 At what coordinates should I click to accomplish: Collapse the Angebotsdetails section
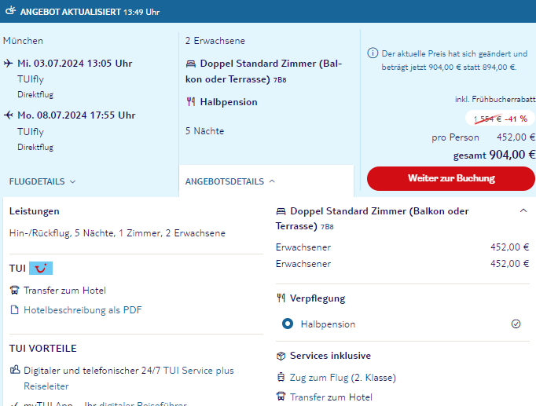[229, 181]
